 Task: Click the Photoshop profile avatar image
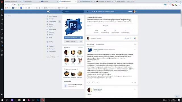[73, 26]
